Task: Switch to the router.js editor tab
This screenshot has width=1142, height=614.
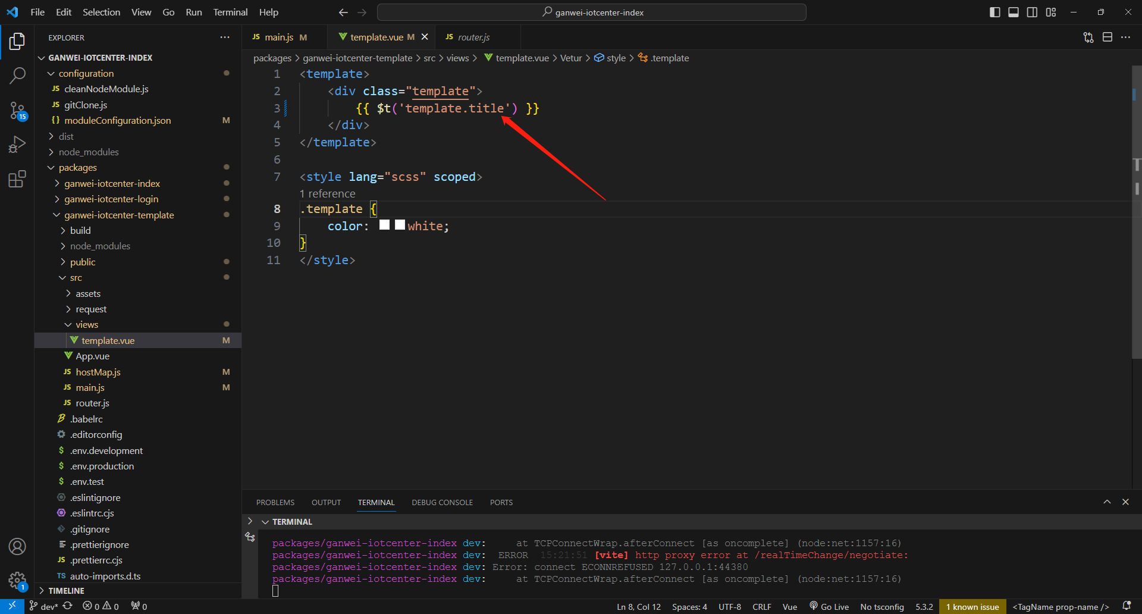Action: (x=473, y=37)
